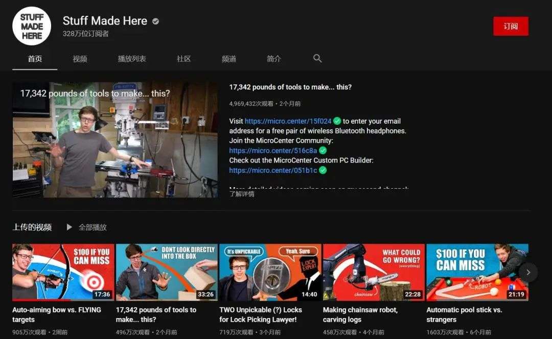Click 1603万次观看 · 6个月前 metadata
The width and height of the screenshot is (552, 339).
(x=458, y=332)
